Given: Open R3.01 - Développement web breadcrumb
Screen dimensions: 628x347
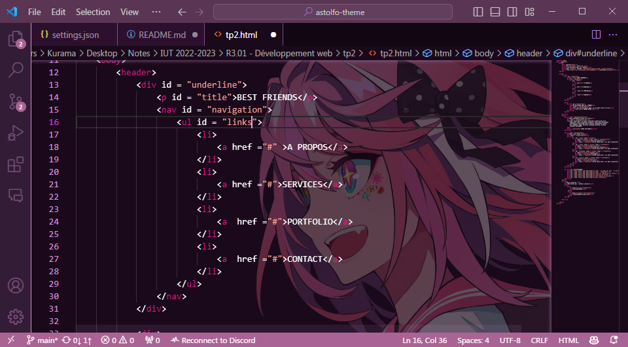Looking at the screenshot, I should point(279,53).
